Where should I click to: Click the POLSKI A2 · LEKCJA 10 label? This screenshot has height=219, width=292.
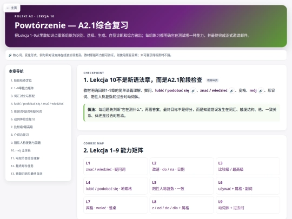pos(35,16)
